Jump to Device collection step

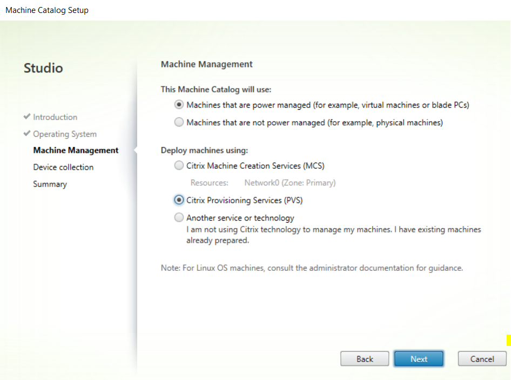(x=63, y=168)
